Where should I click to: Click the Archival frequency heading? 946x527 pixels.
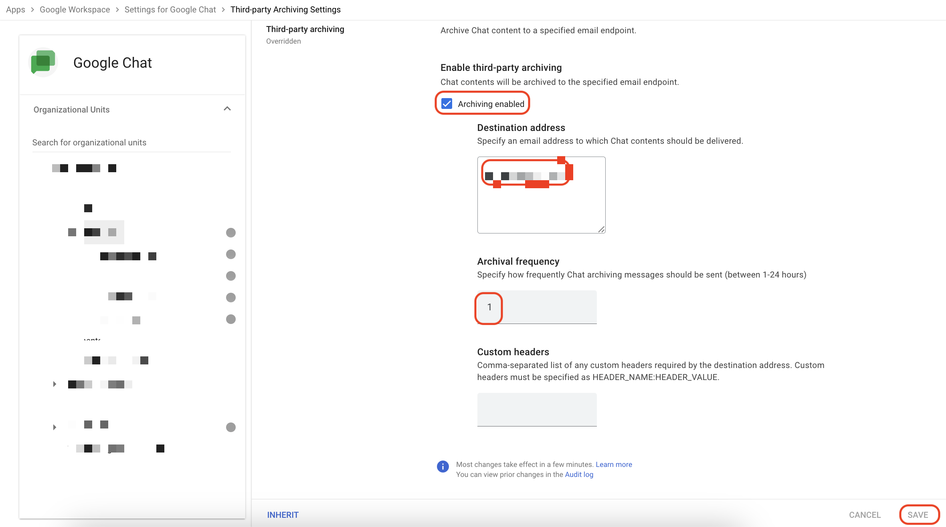[x=518, y=261]
